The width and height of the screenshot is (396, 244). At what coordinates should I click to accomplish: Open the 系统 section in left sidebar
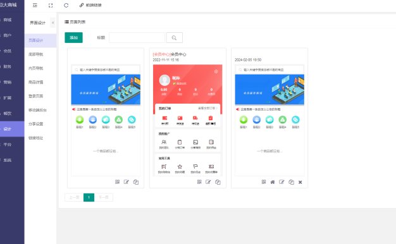[8, 160]
